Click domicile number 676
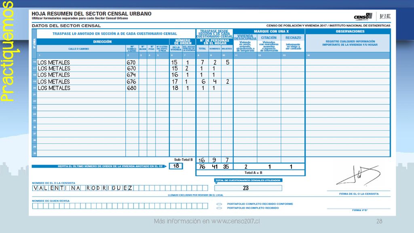 point(131,82)
